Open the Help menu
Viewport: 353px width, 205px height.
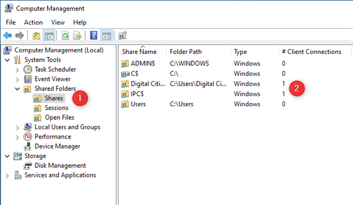(80, 22)
